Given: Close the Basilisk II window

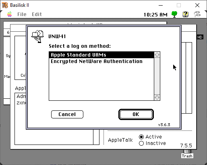Looking at the screenshot, I should tap(197, 5).
